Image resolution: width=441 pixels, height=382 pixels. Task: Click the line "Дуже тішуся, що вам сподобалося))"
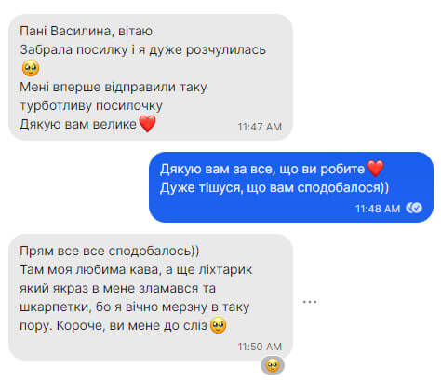click(x=274, y=187)
